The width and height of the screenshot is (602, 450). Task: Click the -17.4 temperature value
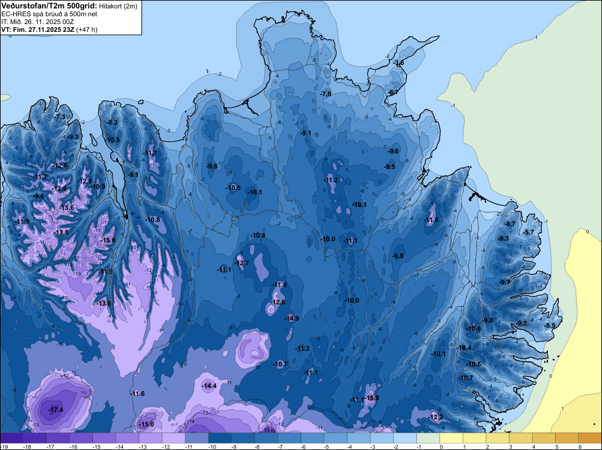[x=55, y=410]
